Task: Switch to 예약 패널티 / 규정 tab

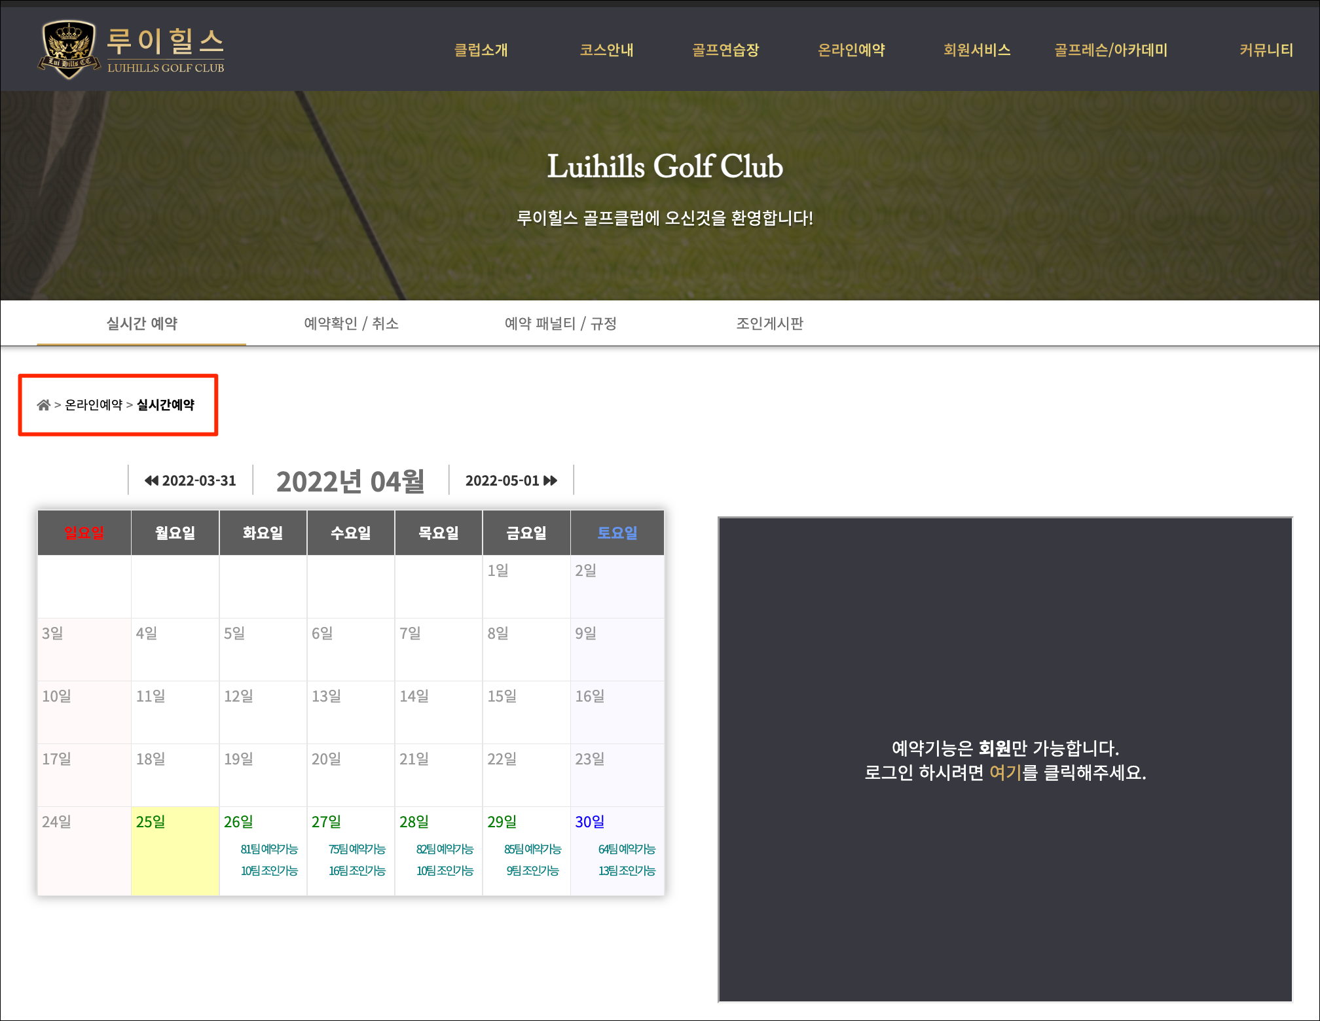Action: click(x=560, y=323)
